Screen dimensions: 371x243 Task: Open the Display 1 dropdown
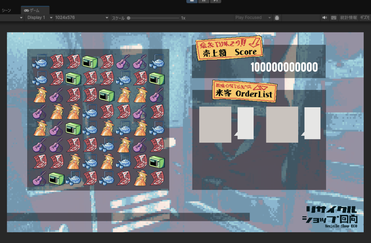click(x=39, y=18)
